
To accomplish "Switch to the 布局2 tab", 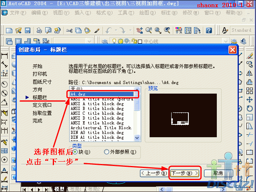I will (94, 189).
